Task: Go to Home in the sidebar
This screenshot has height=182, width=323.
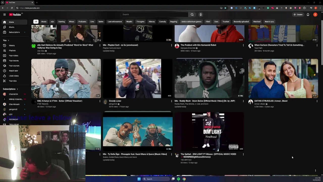Action: point(15,22)
